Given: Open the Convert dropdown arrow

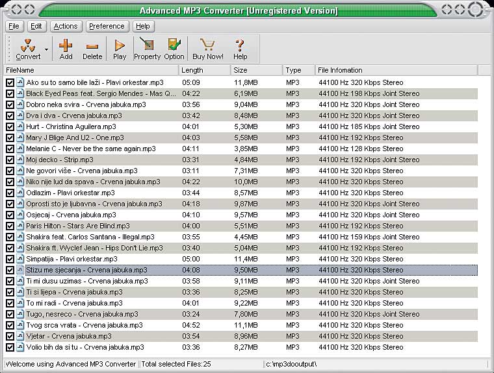Looking at the screenshot, I should coord(46,49).
